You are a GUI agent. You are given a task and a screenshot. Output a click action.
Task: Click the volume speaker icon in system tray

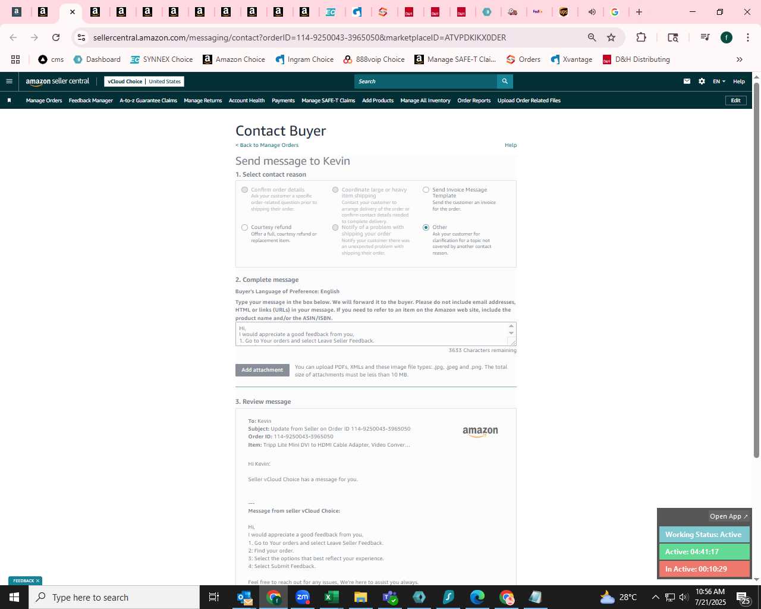(684, 597)
